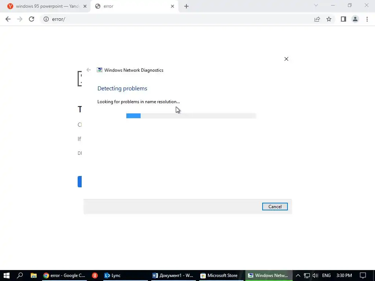375x281 pixels.
Task: Share this page icon
Action: coord(317,19)
